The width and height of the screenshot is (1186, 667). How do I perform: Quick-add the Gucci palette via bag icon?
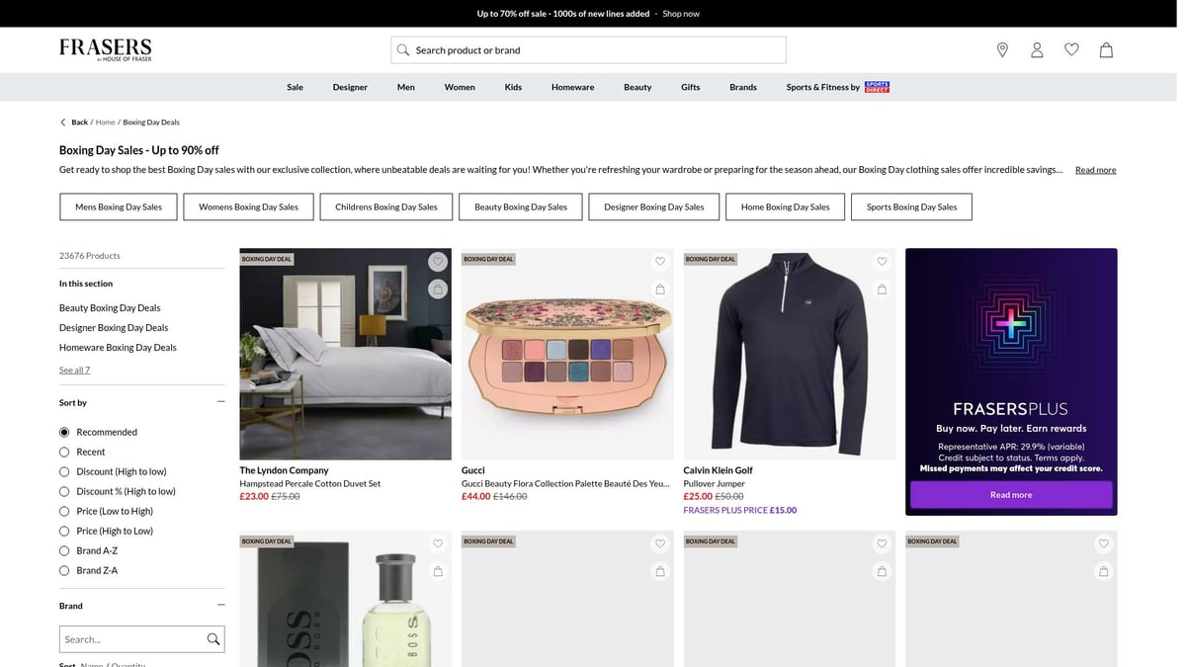[x=660, y=289]
